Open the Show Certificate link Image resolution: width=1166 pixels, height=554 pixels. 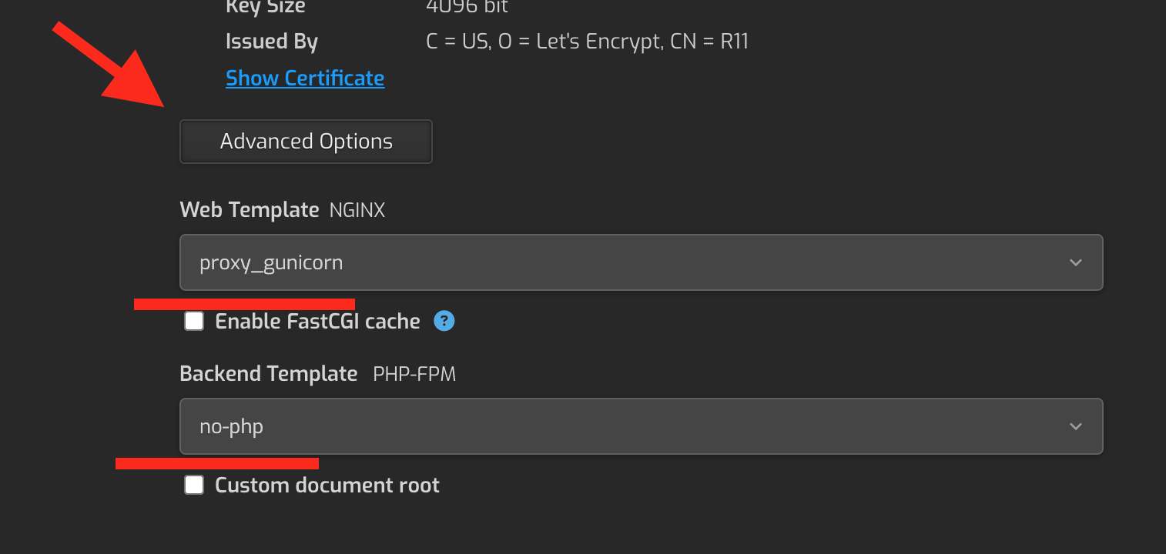[305, 78]
